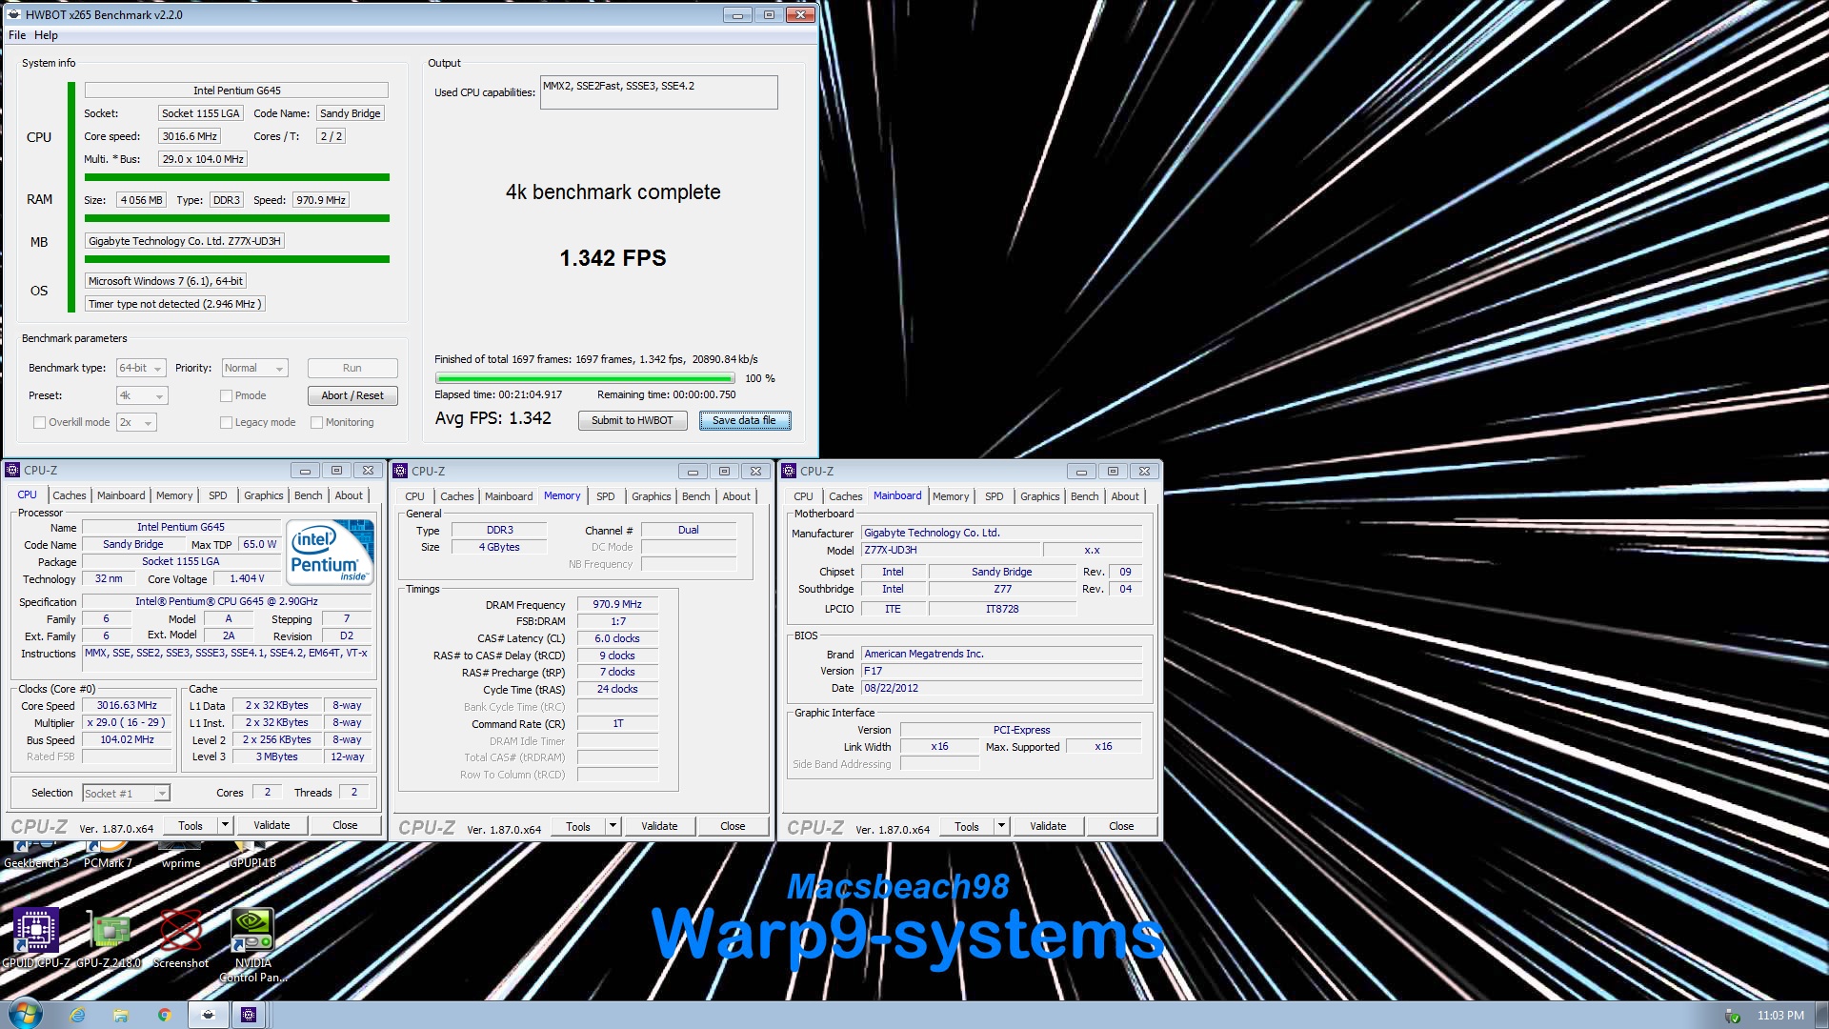Click Validate in CPU-Z Memory window
This screenshot has width=1829, height=1029.
(659, 826)
